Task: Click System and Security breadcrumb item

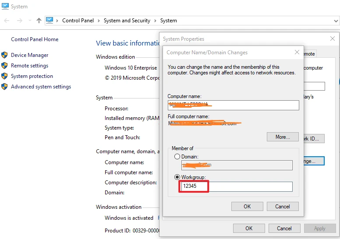Action: 127,21
